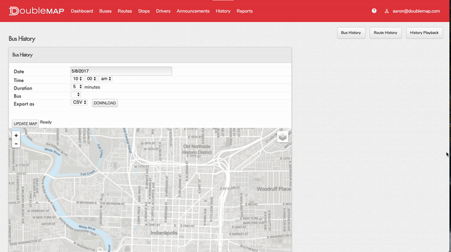Zoom in on the map
This screenshot has height=252, width=451.
16,135
